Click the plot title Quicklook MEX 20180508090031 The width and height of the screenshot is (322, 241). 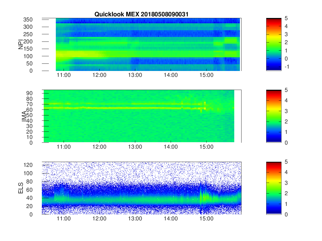pos(141,14)
